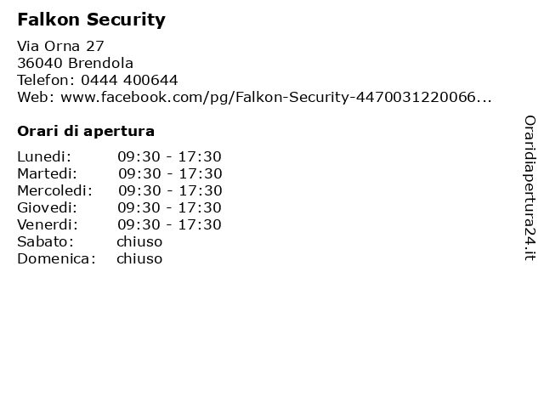The width and height of the screenshot is (544, 408).
Task: Click the phone number 0444 400644
Action: [129, 80]
